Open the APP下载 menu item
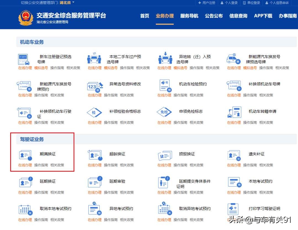 pos(263,16)
